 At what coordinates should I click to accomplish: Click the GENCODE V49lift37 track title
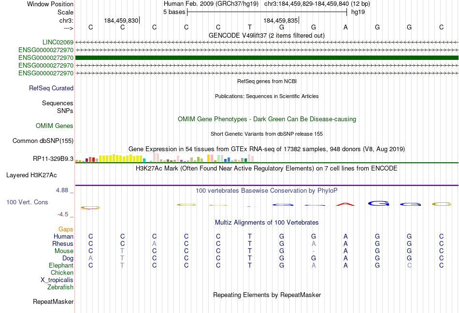(267, 35)
